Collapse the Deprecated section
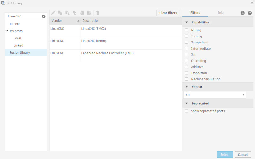 point(187,103)
